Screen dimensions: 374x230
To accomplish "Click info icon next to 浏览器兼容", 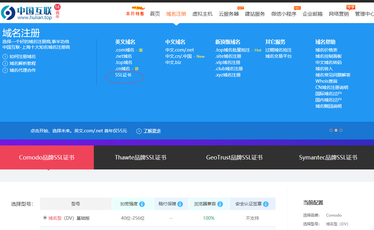I will pyautogui.click(x=220, y=204).
